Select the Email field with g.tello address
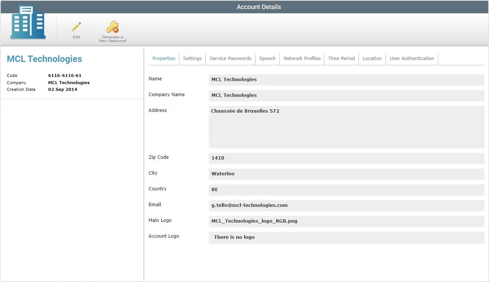489x282 pixels. [346, 205]
